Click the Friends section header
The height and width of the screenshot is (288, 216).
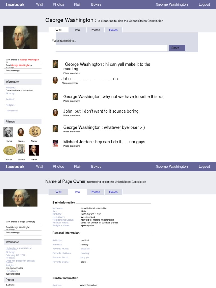click(x=22, y=121)
